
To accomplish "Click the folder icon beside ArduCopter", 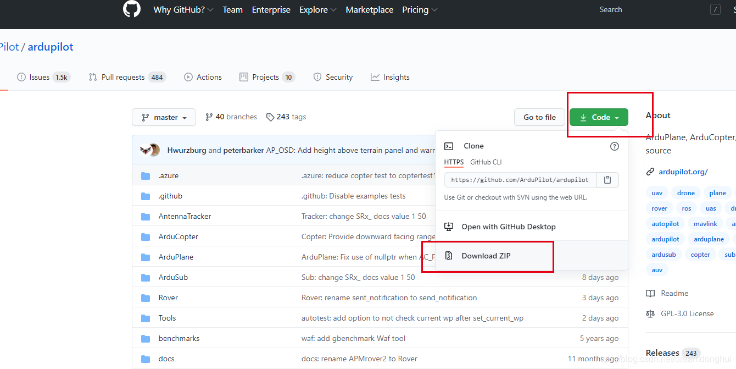I will pos(146,237).
